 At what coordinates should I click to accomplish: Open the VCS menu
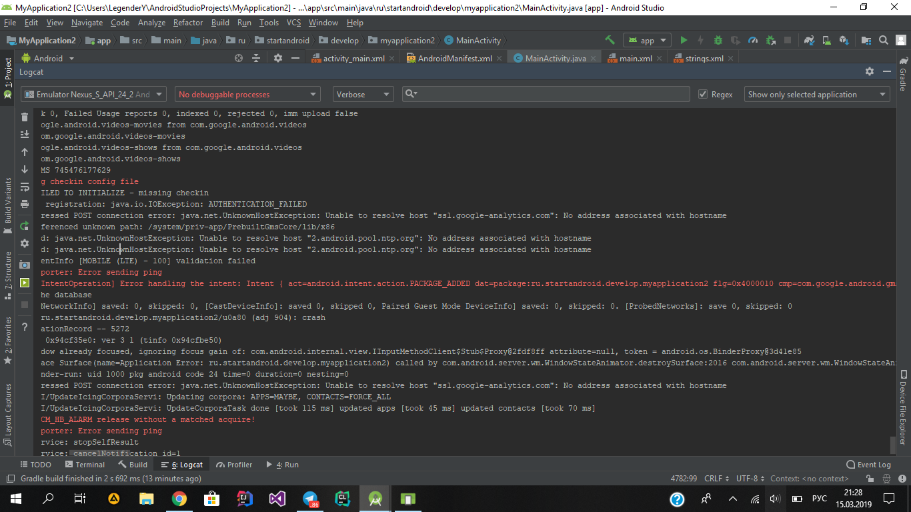[x=293, y=22]
